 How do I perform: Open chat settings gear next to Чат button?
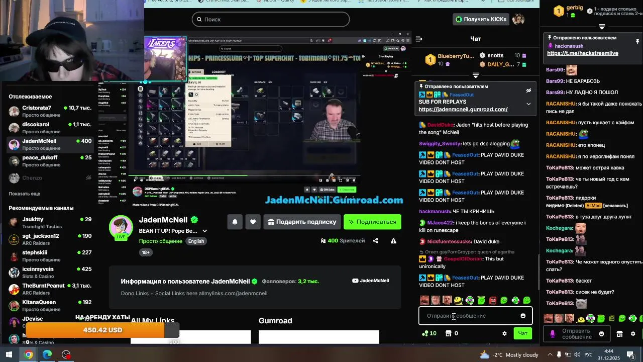coord(504,333)
